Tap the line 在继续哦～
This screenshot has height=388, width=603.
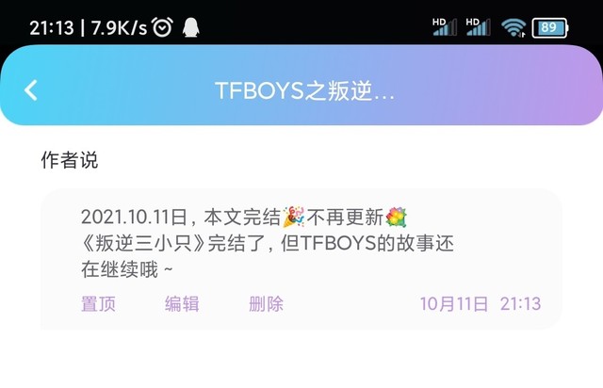127,269
